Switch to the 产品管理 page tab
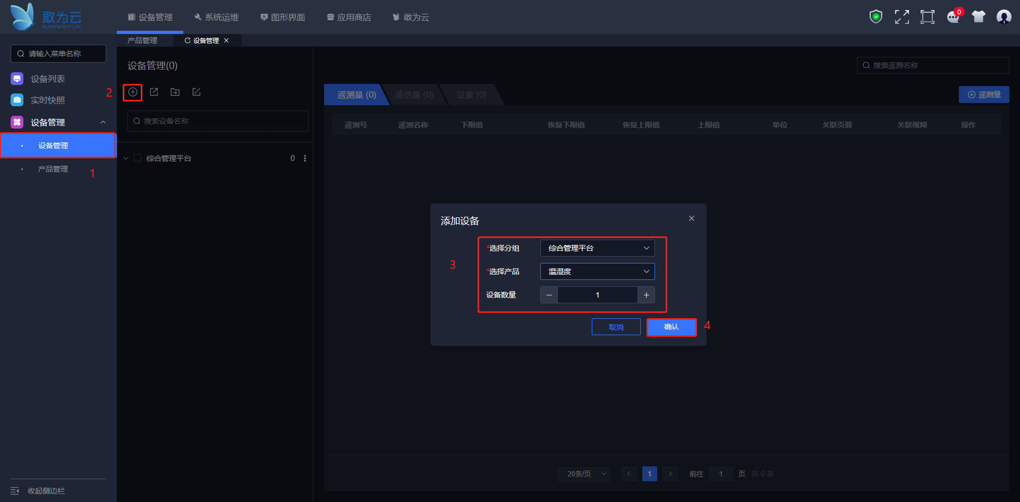The height and width of the screenshot is (502, 1020). 142,40
